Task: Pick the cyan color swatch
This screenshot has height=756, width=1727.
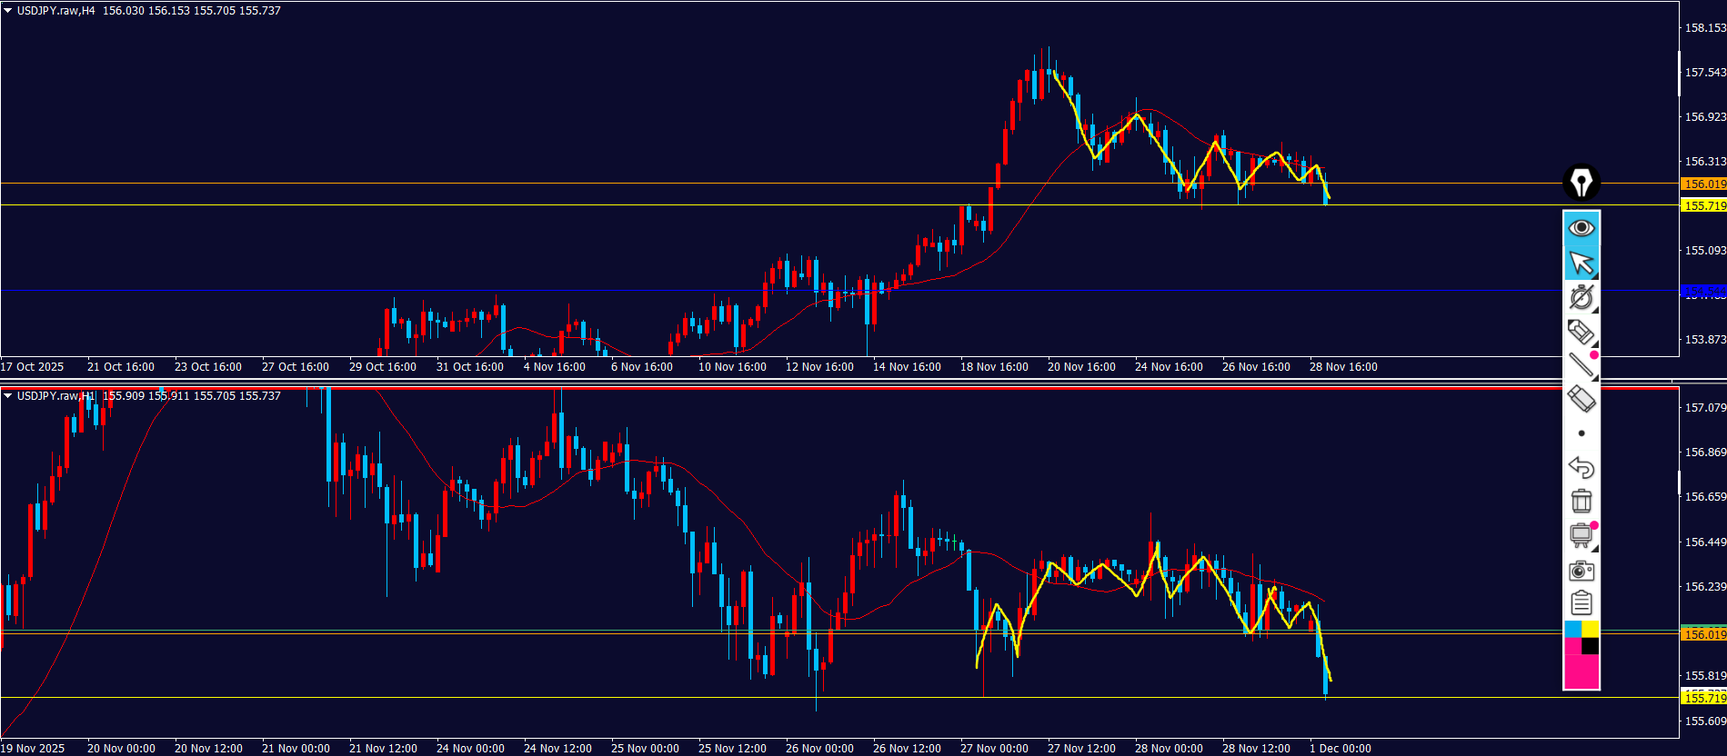Action: [1572, 629]
